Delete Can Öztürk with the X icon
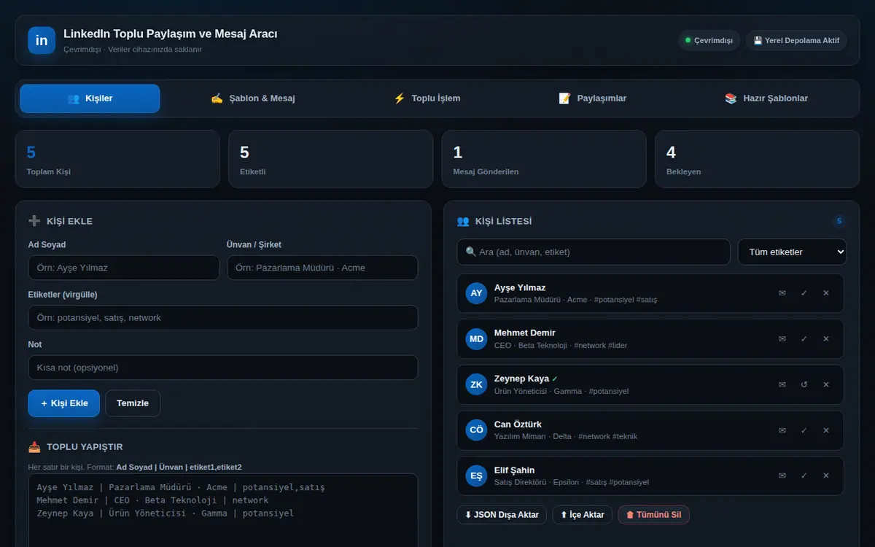 click(x=826, y=430)
